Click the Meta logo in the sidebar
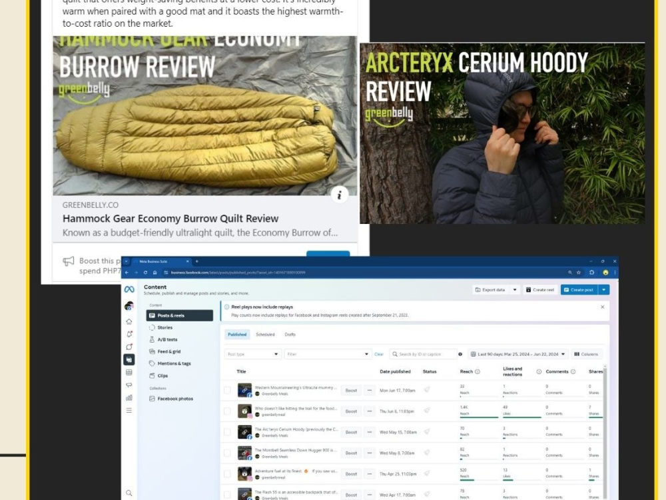Screen dimensions: 666x500 129,289
